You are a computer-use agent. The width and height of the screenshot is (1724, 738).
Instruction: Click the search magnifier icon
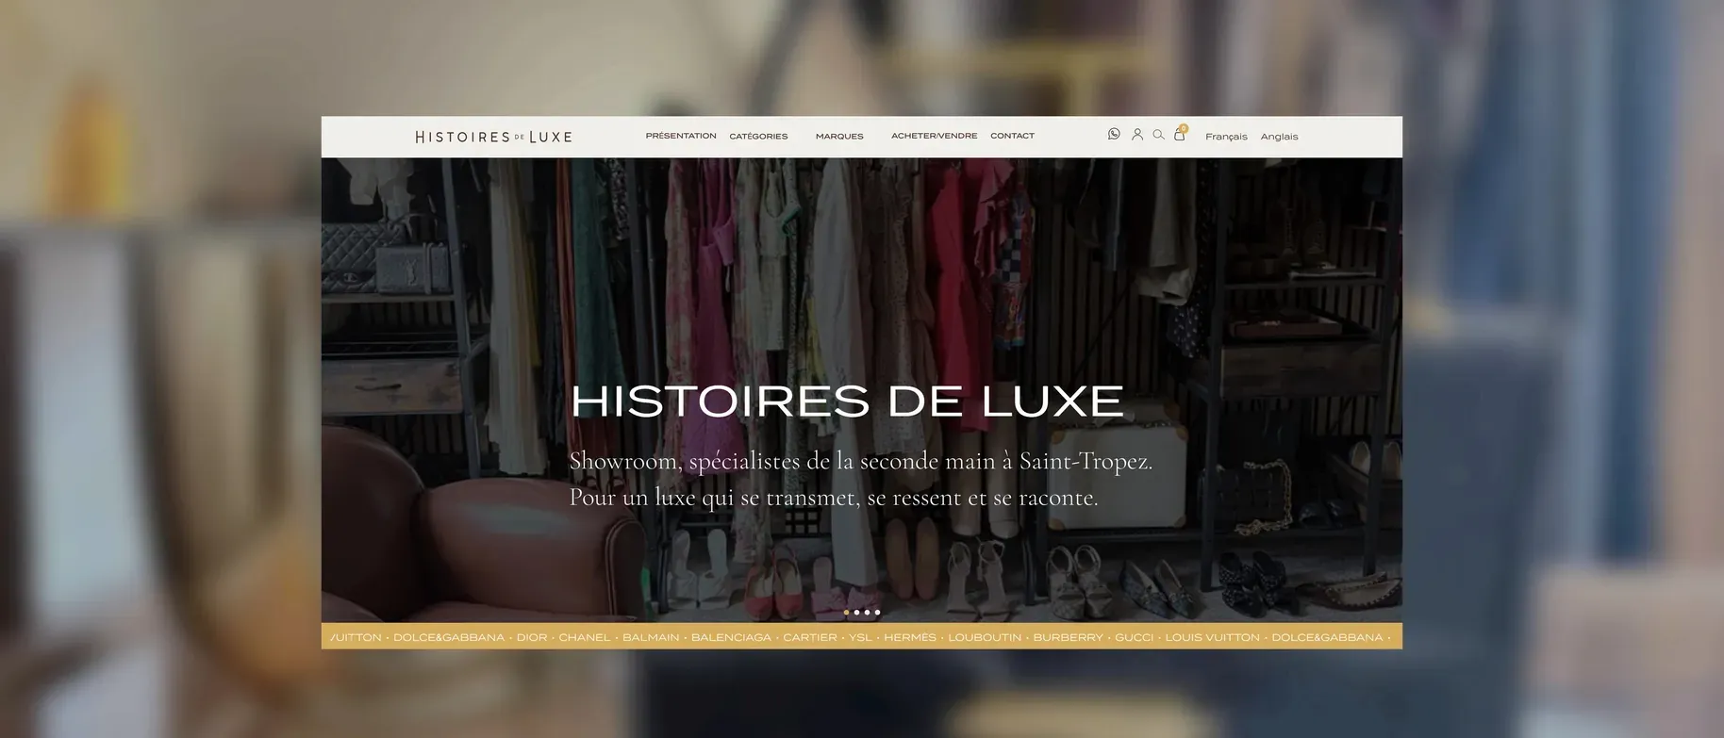(x=1159, y=134)
